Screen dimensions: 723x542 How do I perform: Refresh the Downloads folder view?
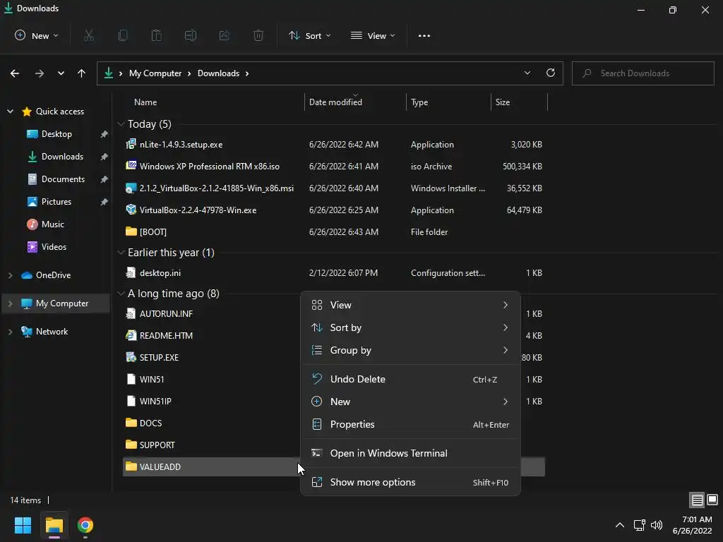[551, 73]
